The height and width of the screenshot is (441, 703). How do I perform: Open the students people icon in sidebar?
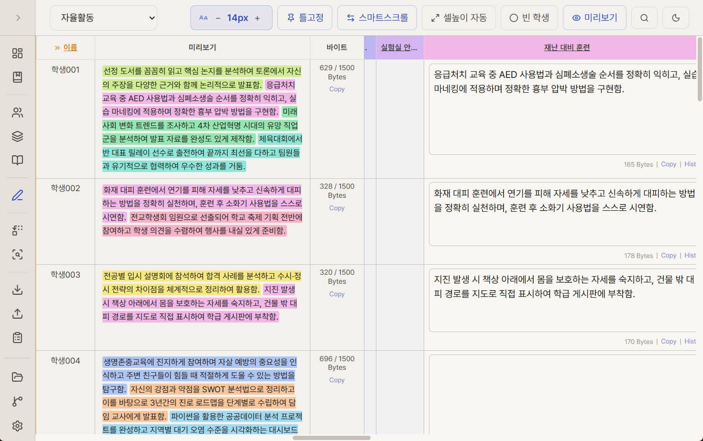coord(17,113)
